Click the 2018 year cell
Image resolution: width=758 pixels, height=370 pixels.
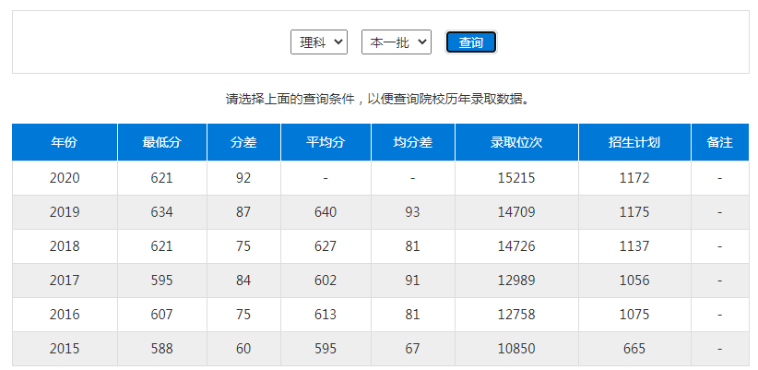65,246
